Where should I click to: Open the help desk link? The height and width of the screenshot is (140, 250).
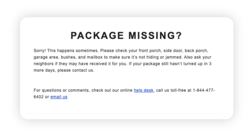click(144, 90)
